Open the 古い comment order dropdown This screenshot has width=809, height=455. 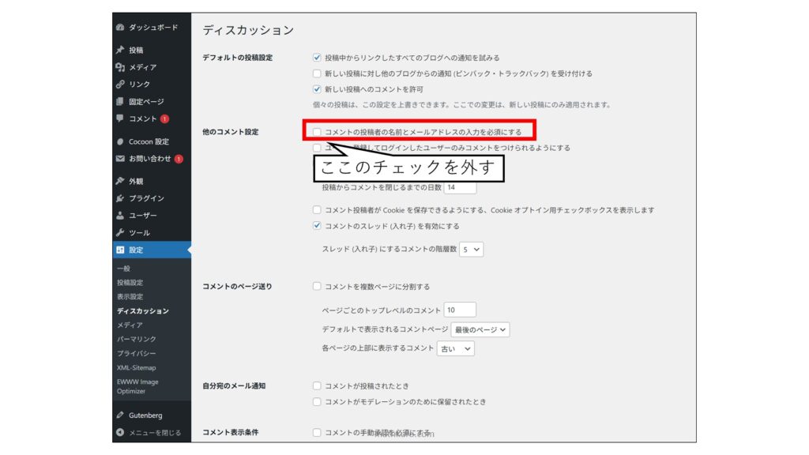456,348
